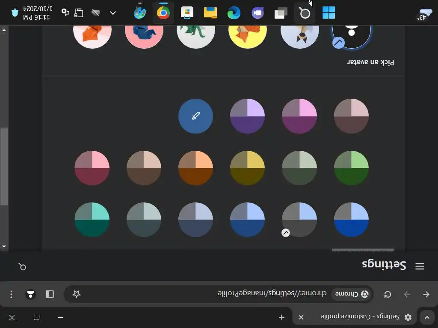
Task: Apply the aqua and dark teal theme
Action: (92, 220)
